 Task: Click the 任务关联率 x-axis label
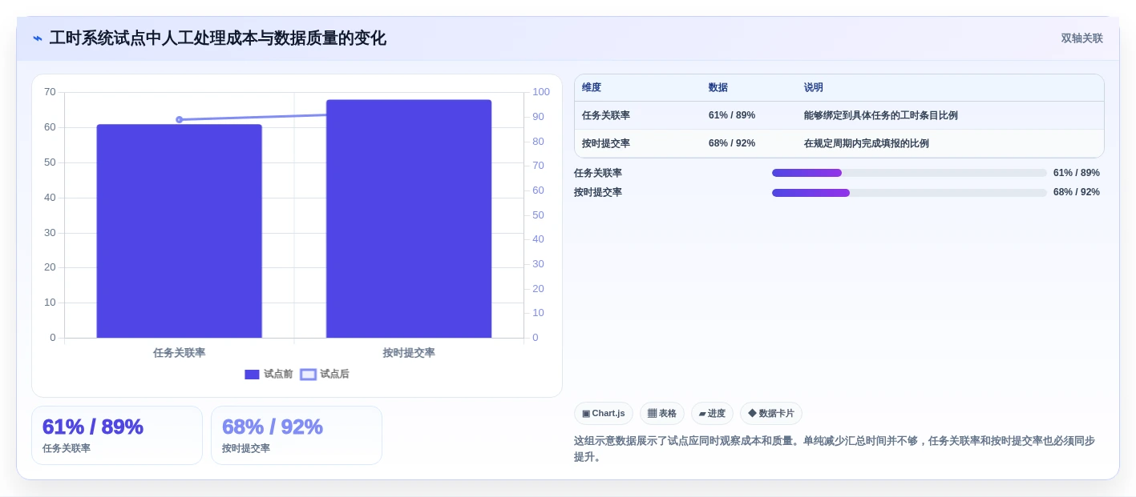180,353
